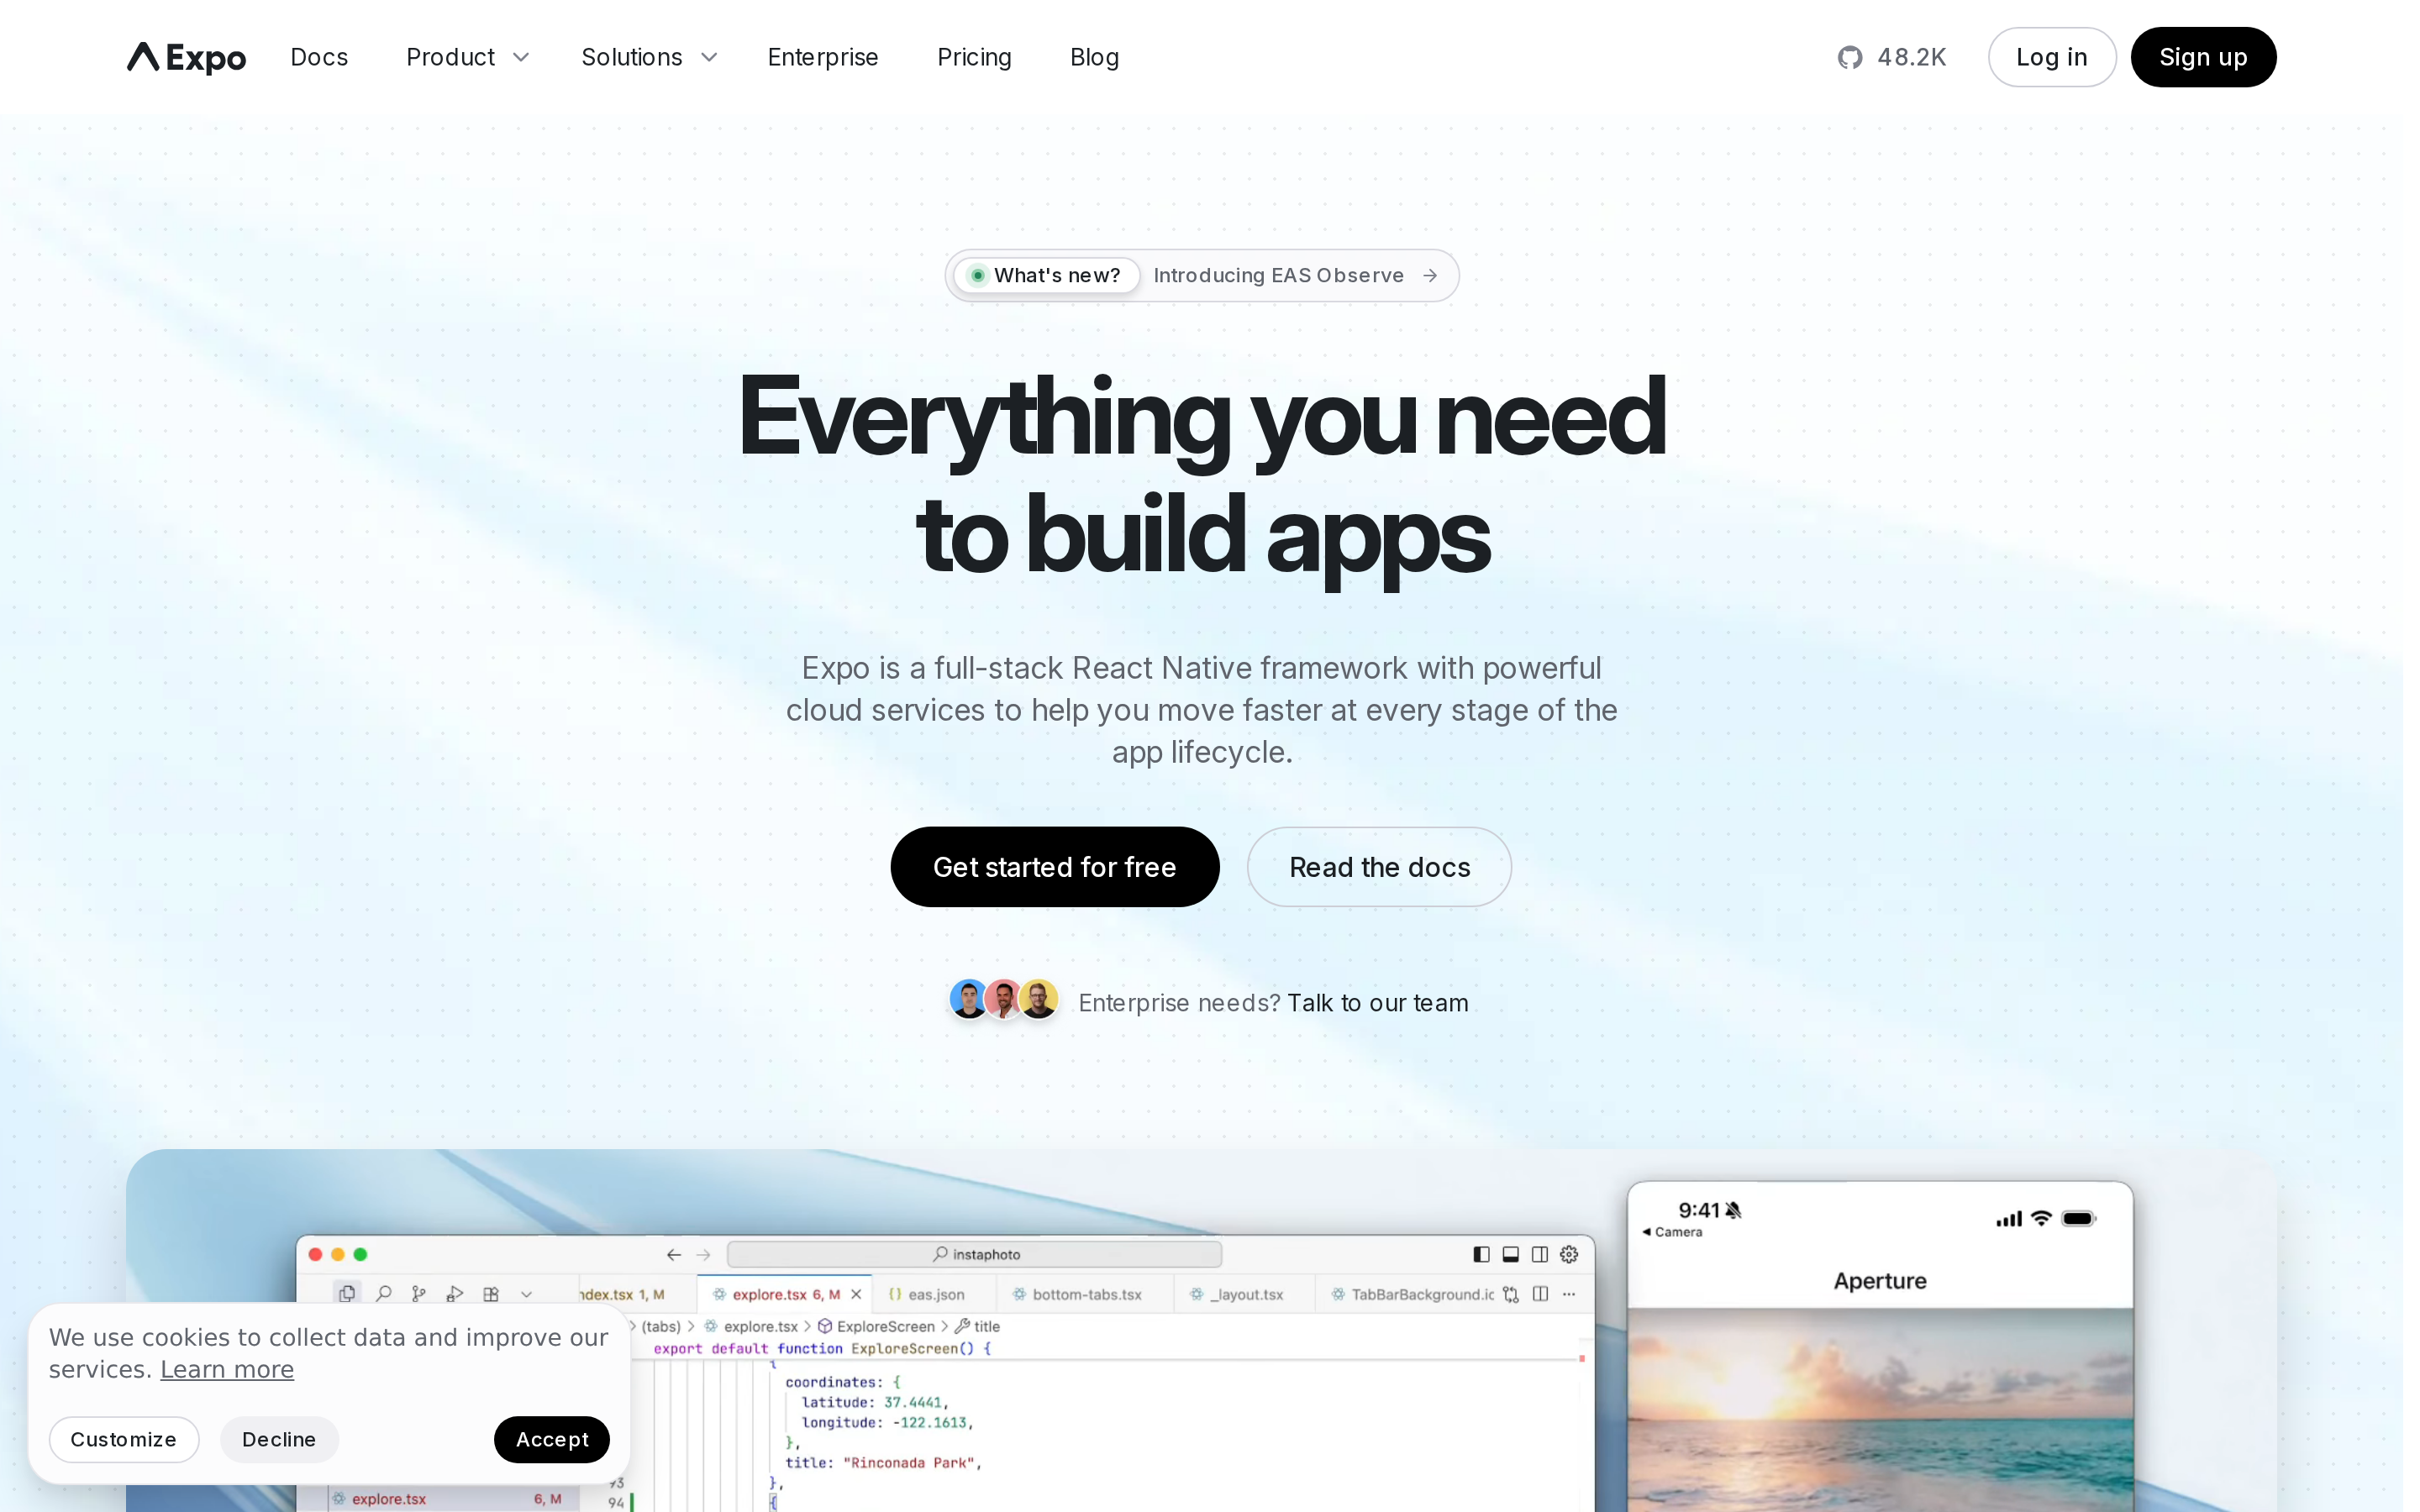Screen dimensions: 2420x1512
Task: Click the forward arrow in editor title bar
Action: tap(703, 1254)
